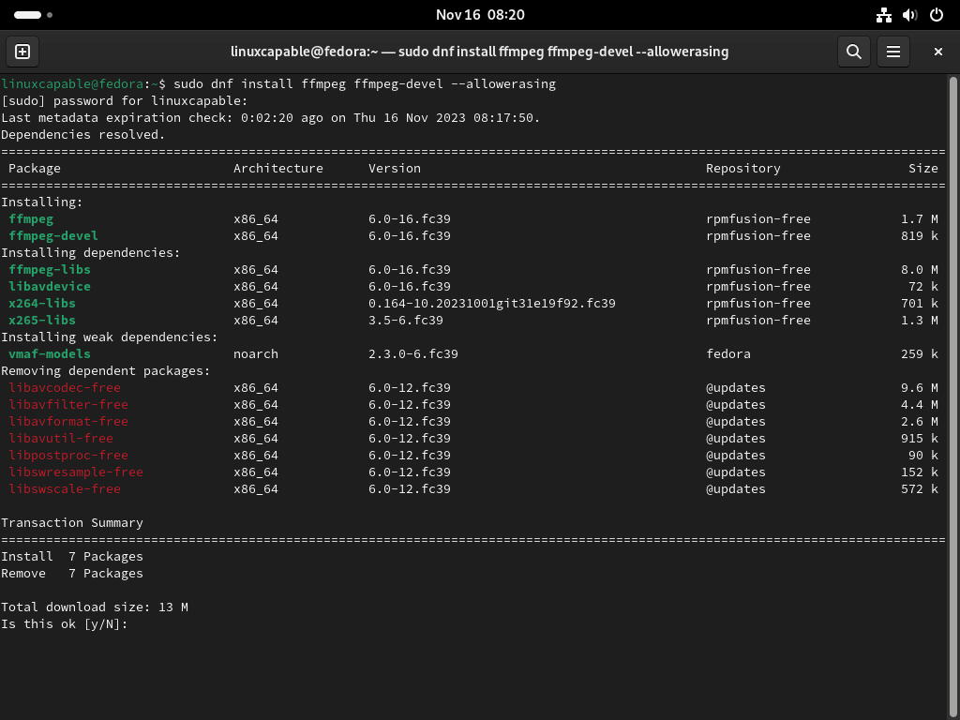
Task: Open a new terminal tab
Action: pyautogui.click(x=22, y=52)
